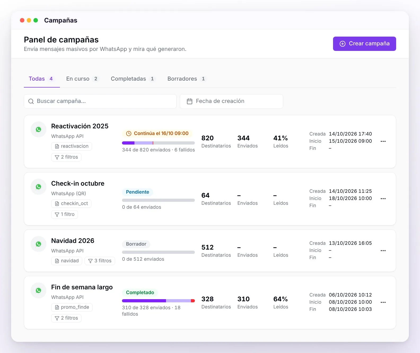The height and width of the screenshot is (353, 420).
Task: Open the Check-in octubre three-dot options menu
Action: tap(383, 199)
